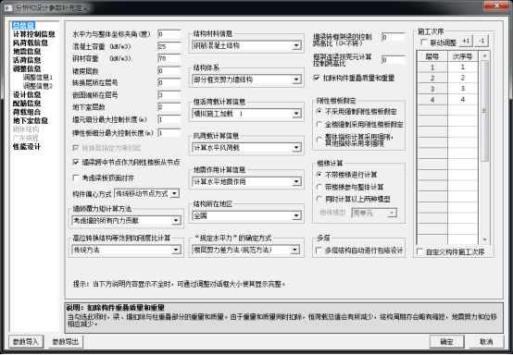This screenshot has width=513, height=355.
Task: Confirm with the 确定 button
Action: click(x=446, y=342)
